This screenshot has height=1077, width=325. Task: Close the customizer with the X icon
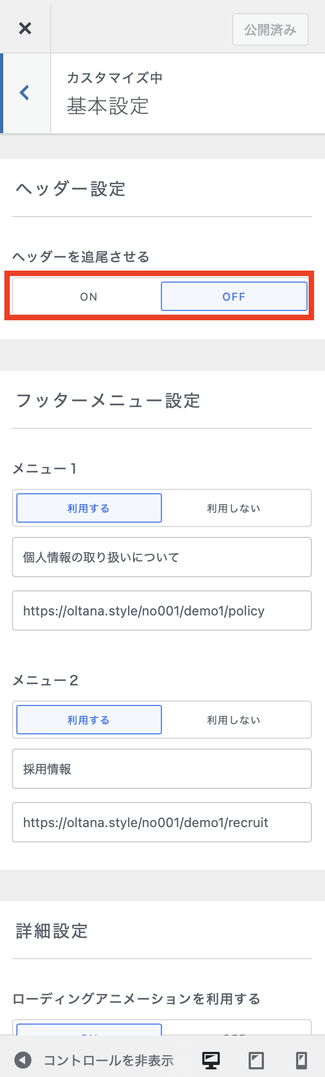pyautogui.click(x=25, y=28)
